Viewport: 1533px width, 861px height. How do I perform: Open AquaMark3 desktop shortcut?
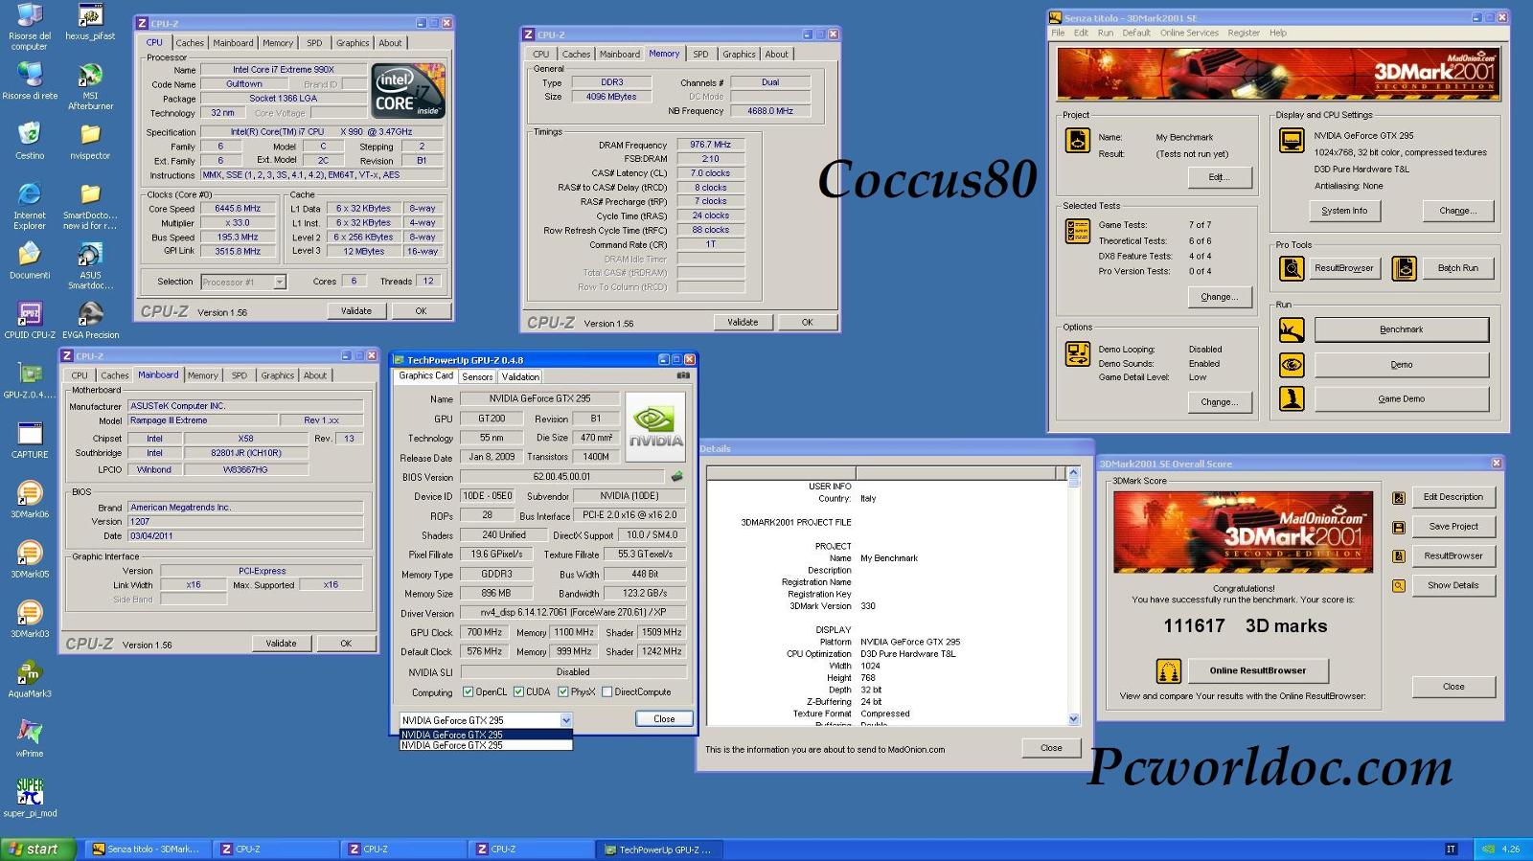30,679
